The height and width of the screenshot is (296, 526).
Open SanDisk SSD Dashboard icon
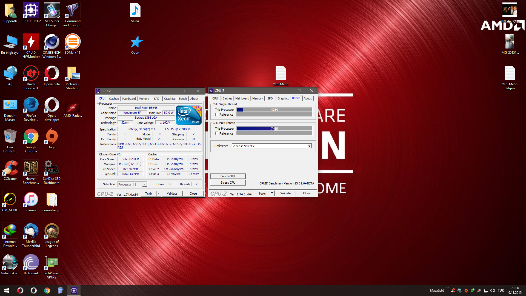click(52, 172)
